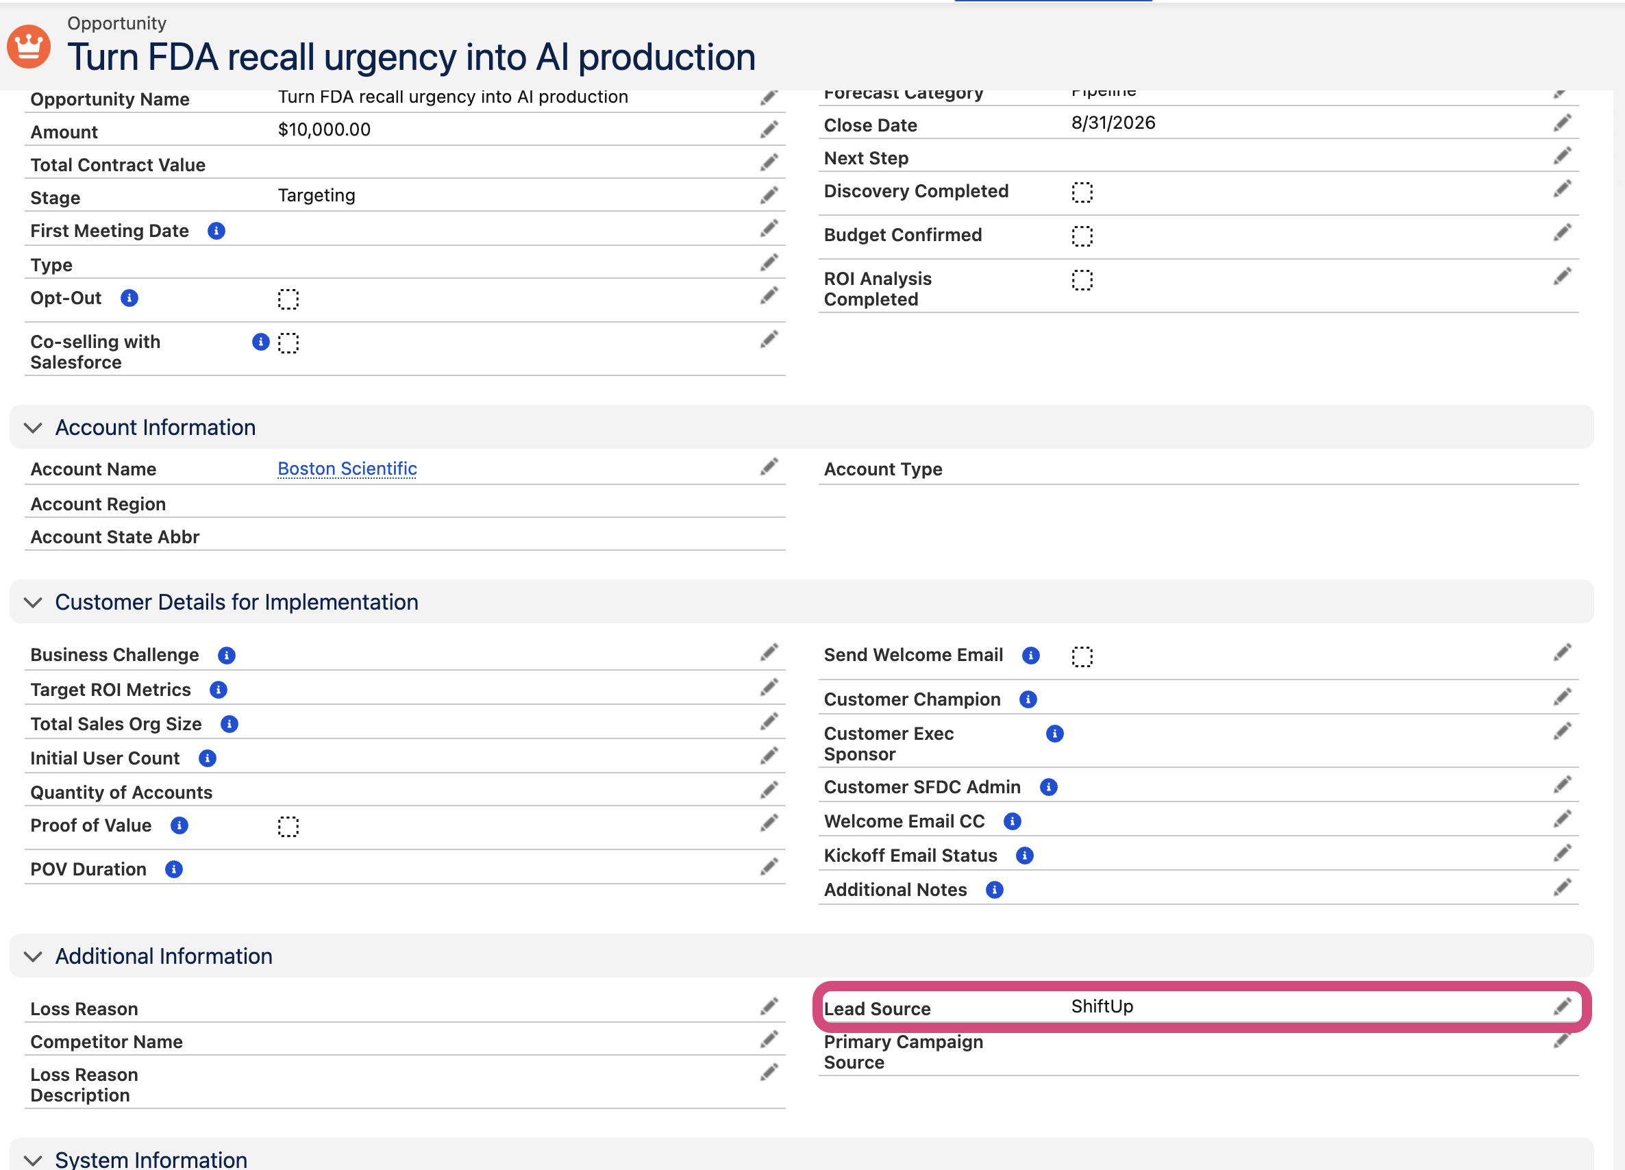Click info icon next to Send Welcome Email
This screenshot has height=1170, width=1625.
click(x=1031, y=656)
